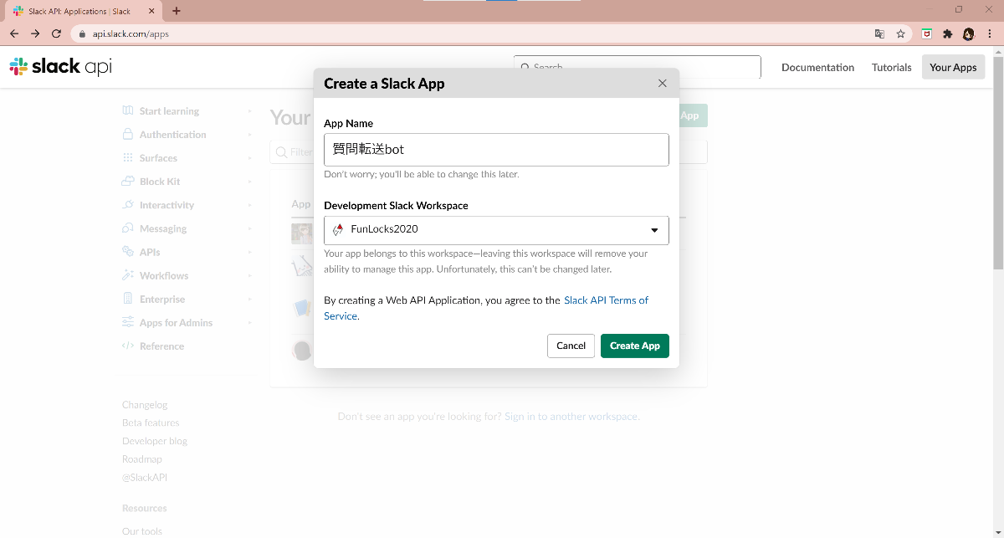Click the APIs sidebar icon

(x=128, y=251)
